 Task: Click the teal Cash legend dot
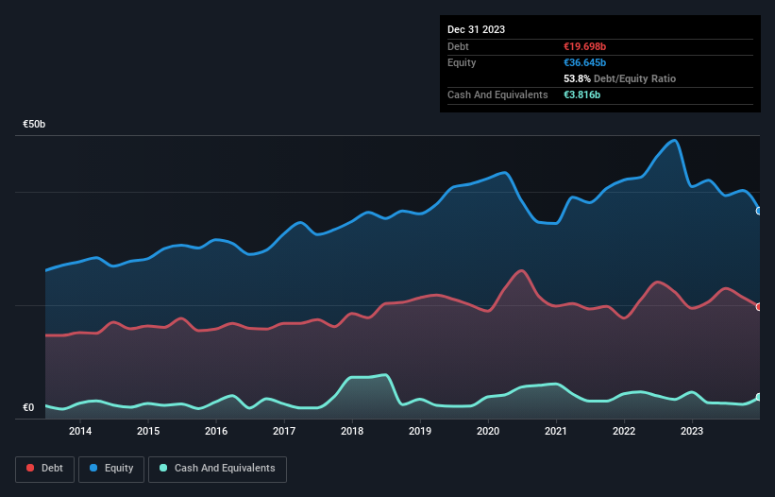163,468
